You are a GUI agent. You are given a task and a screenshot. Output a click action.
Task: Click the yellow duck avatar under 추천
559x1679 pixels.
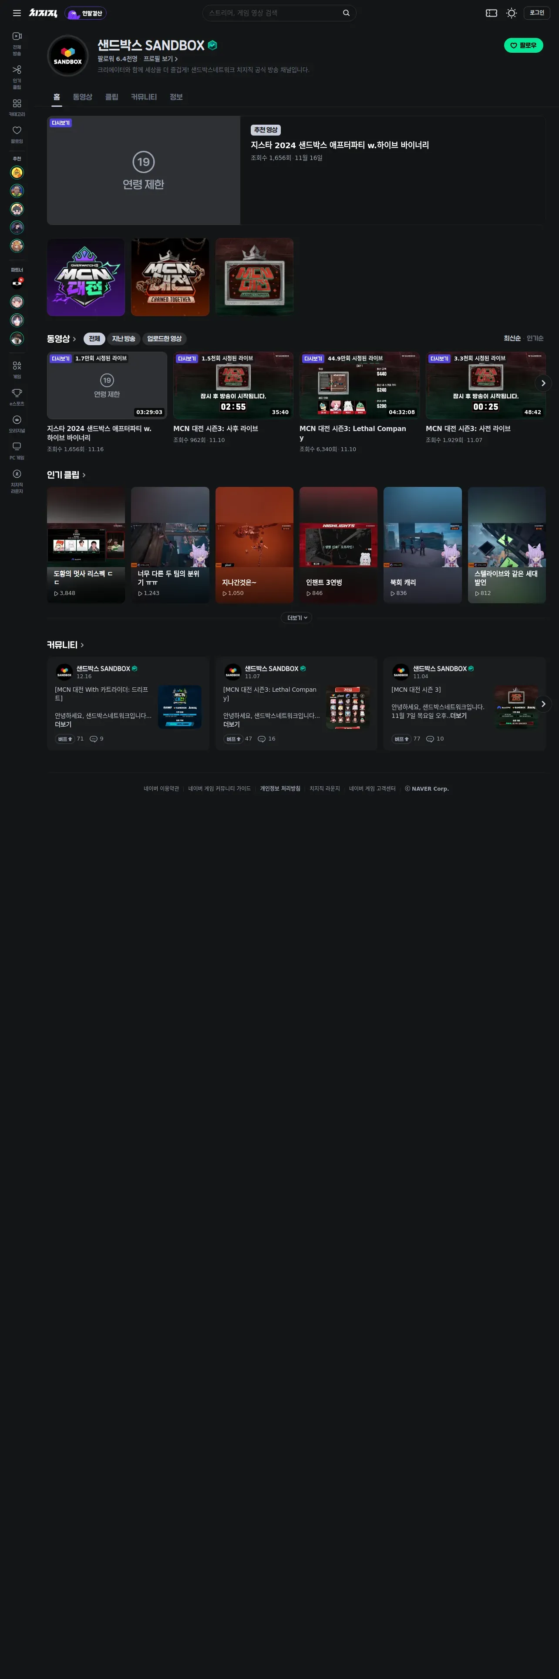coord(17,172)
